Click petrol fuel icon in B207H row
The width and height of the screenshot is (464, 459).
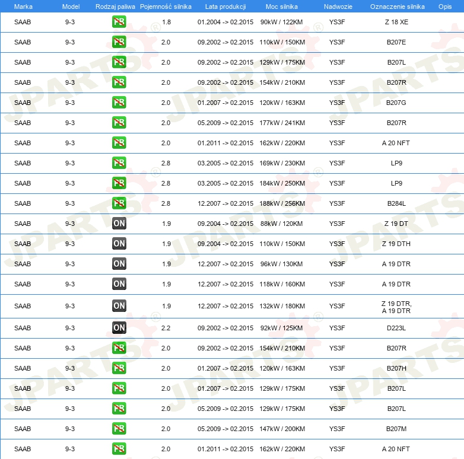(x=119, y=368)
